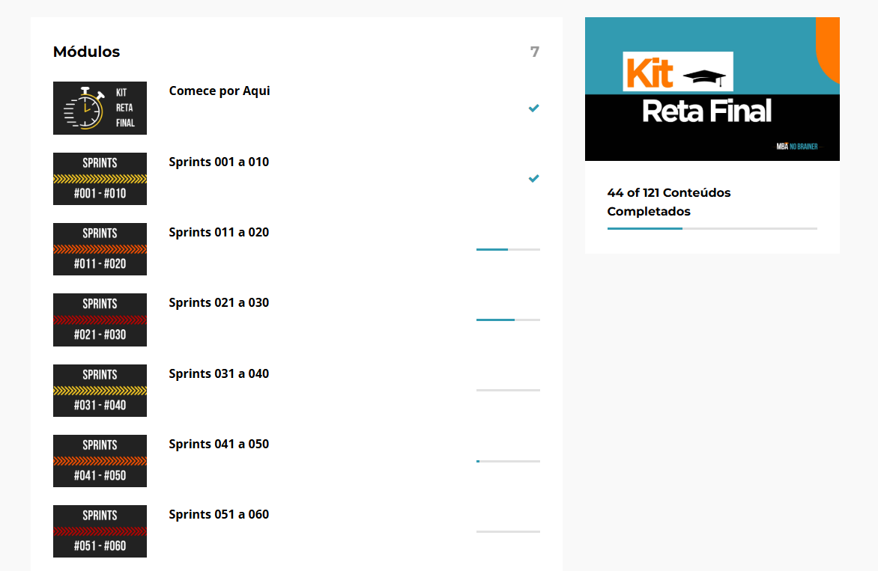Click the Sprints #041 - #050 thumbnail
Screen dimensions: 878x571
100,461
